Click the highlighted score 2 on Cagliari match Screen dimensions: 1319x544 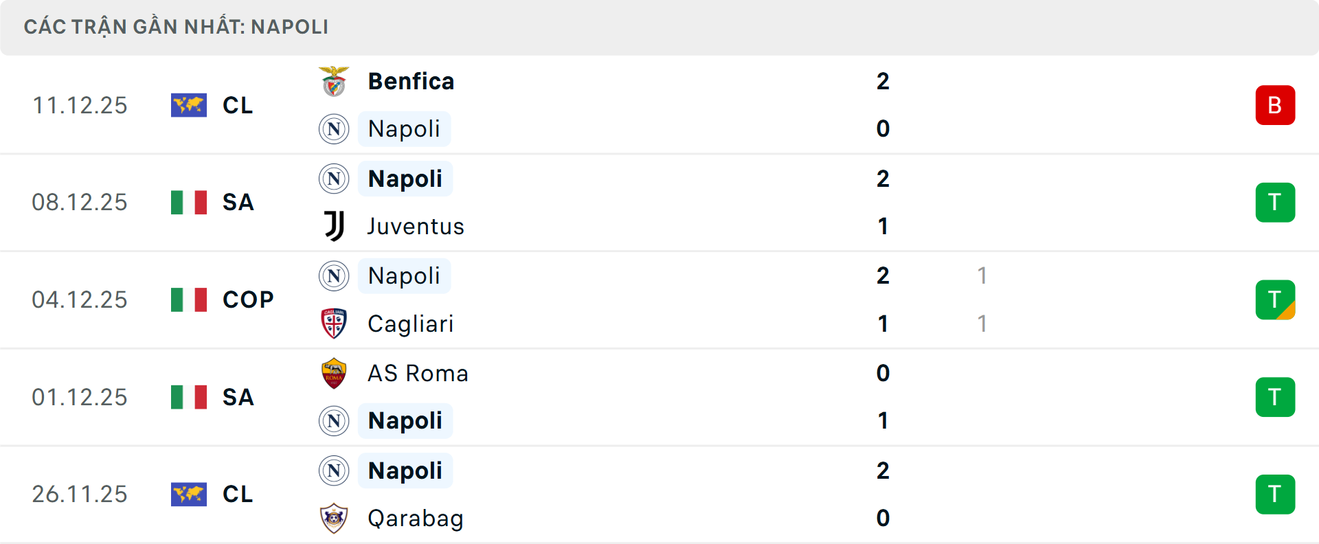point(883,276)
